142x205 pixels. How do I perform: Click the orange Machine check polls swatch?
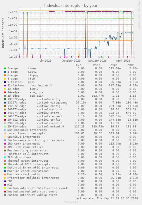[5, 174]
